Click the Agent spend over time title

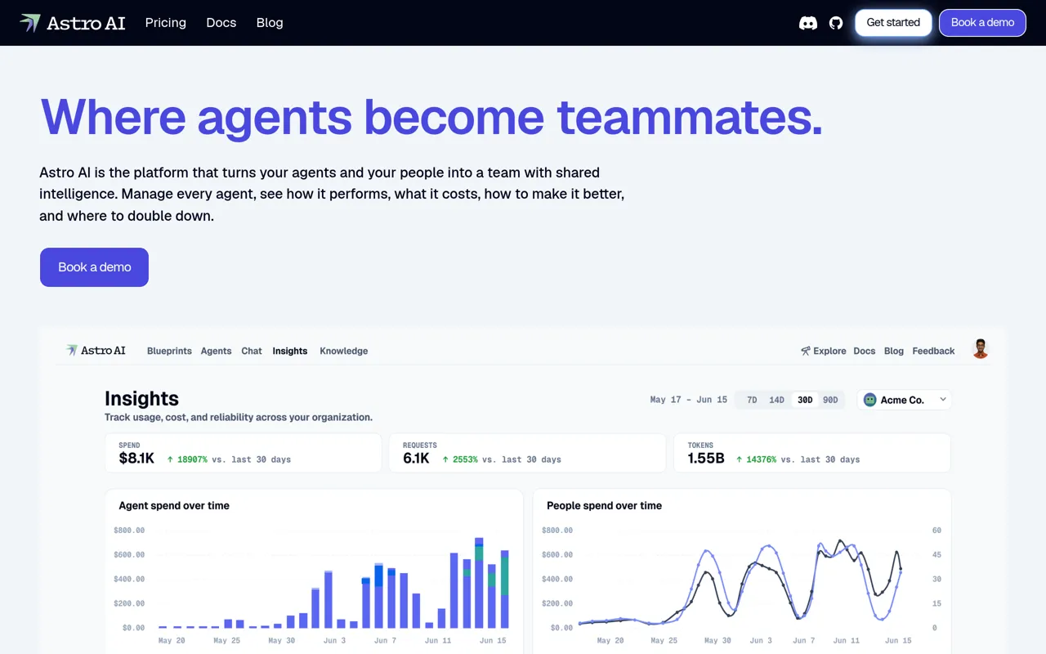[174, 505]
